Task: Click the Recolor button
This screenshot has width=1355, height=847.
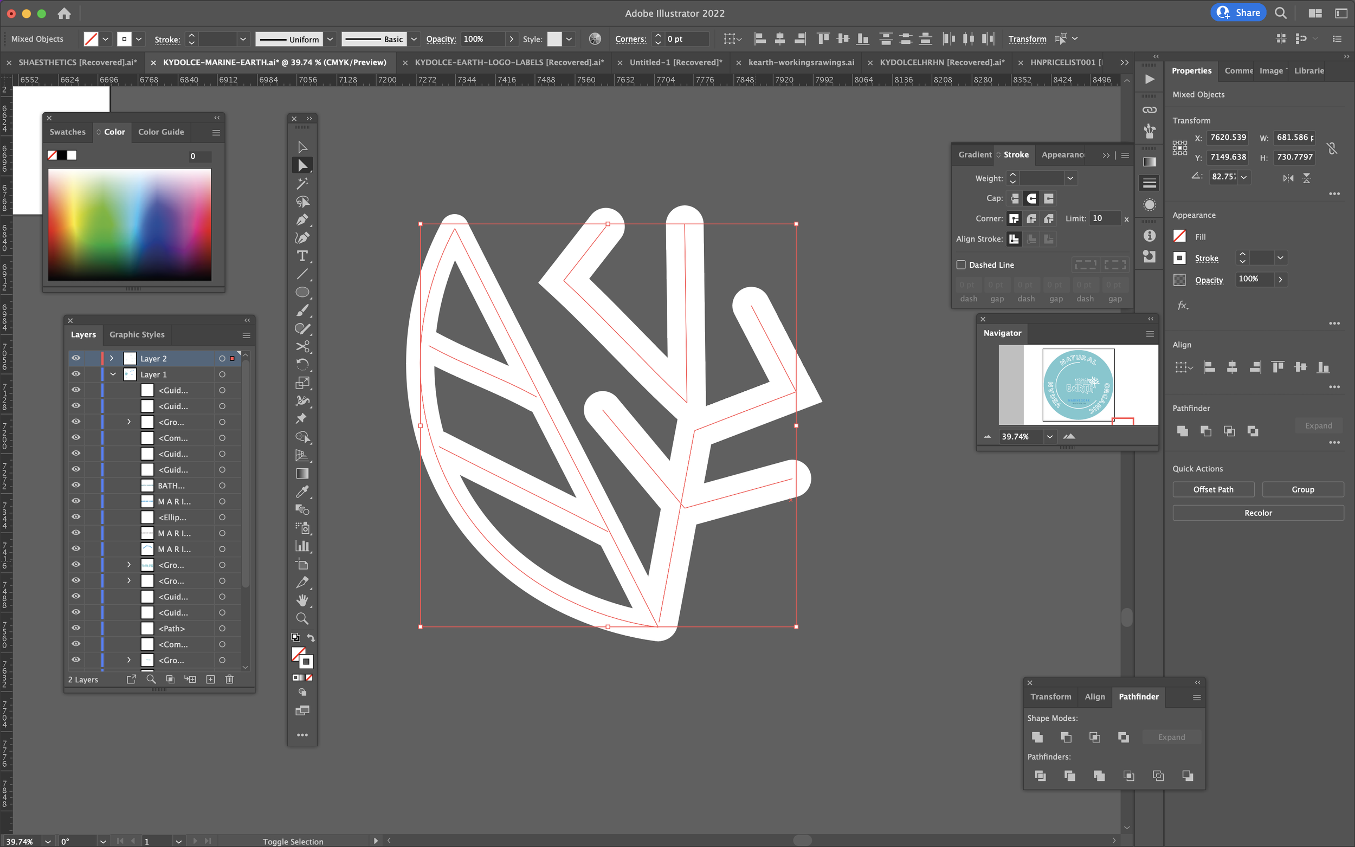Action: [1257, 513]
